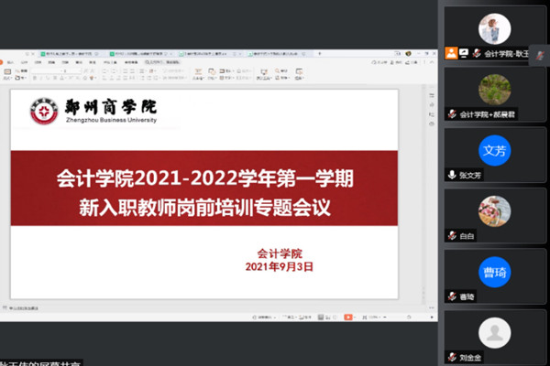The width and height of the screenshot is (550, 366).
Task: Open zoom percentage dropdown in status bar
Action: 374,317
